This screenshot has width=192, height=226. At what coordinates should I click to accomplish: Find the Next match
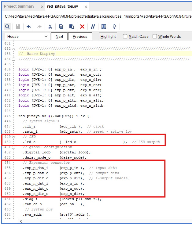pos(59,37)
